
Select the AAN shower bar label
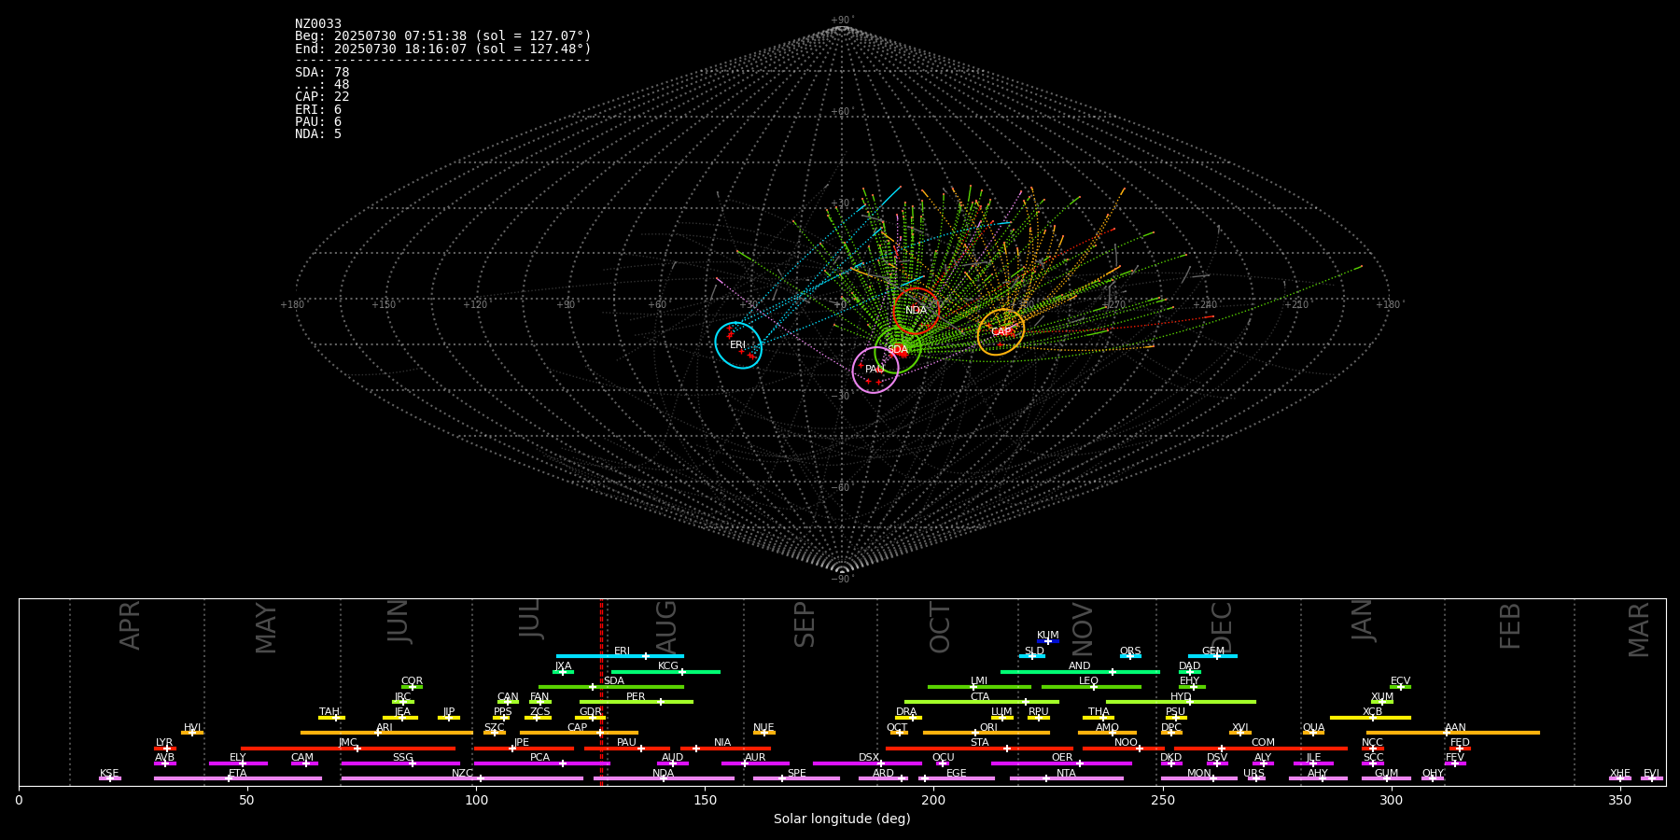click(x=1455, y=727)
